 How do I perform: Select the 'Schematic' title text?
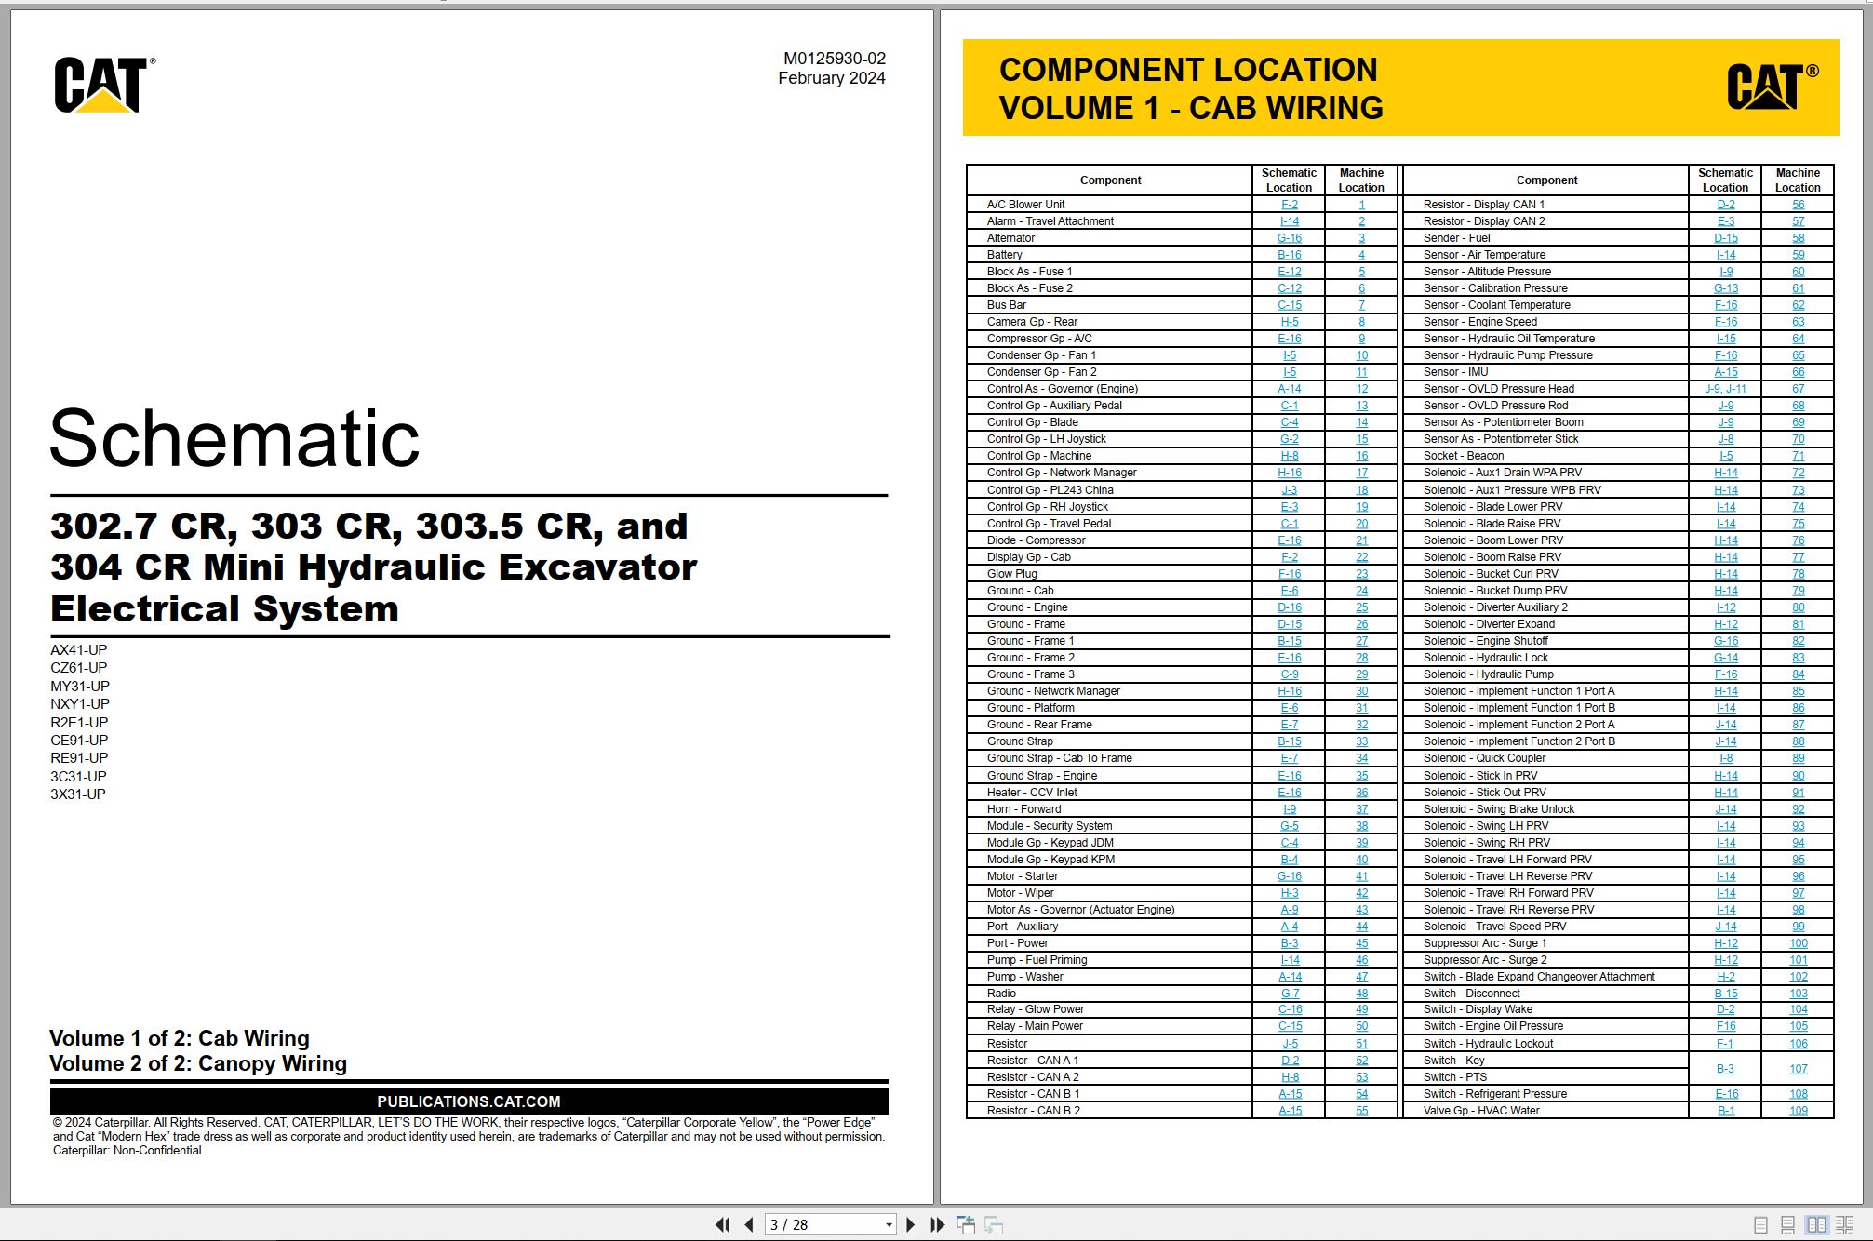click(234, 438)
